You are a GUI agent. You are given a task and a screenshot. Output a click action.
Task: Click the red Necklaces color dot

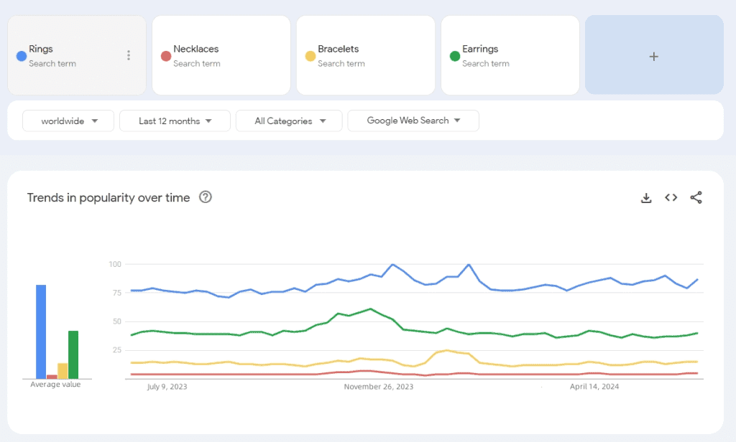coord(166,56)
